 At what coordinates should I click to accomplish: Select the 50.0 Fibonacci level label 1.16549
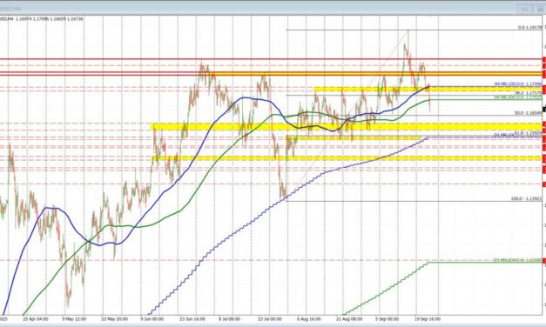pyautogui.click(x=529, y=113)
